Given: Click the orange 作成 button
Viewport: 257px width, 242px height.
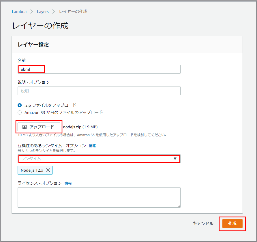Looking at the screenshot, I should click(x=232, y=224).
